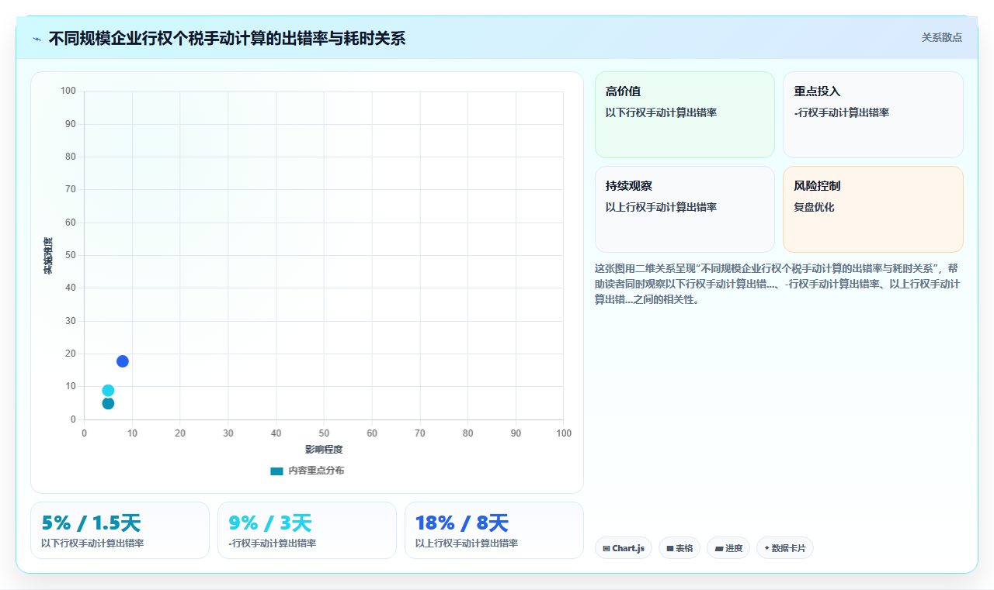Viewport: 994px width, 590px height.
Task: Click the lightning icon beside the title
Action: pyautogui.click(x=37, y=38)
